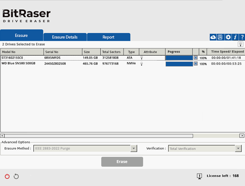Click the restart icon

[16, 177]
